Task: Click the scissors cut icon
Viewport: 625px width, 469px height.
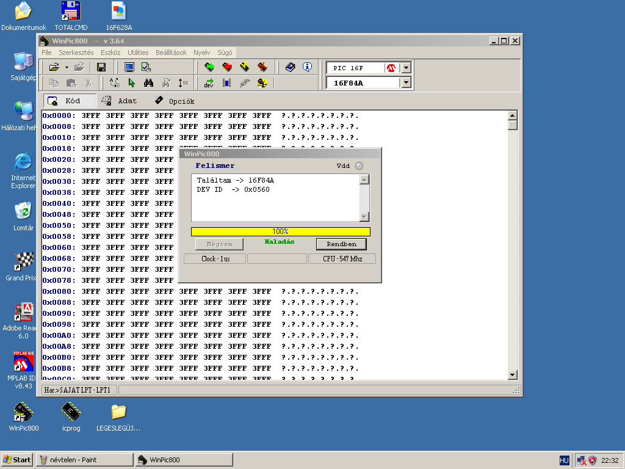Action: pos(88,83)
